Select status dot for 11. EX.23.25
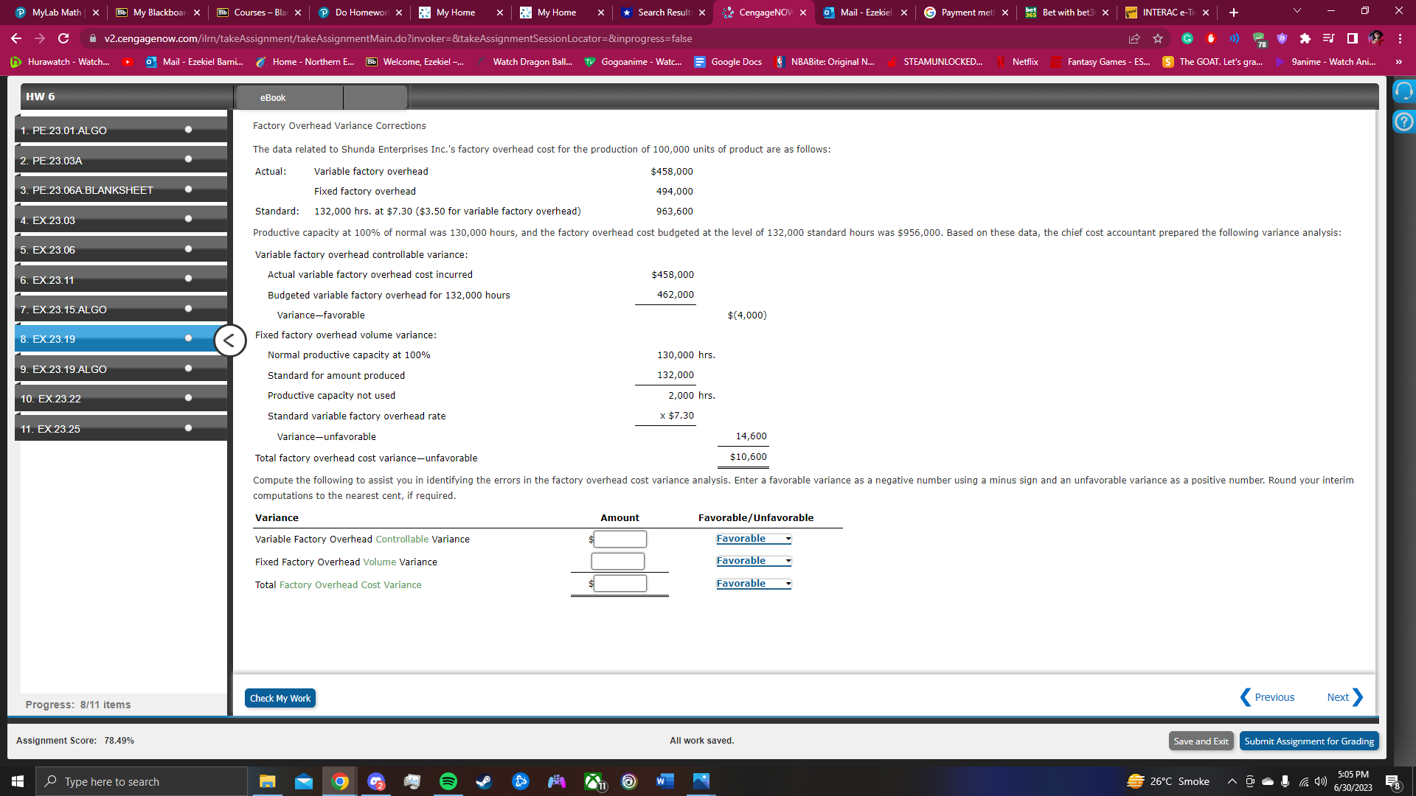Image resolution: width=1416 pixels, height=796 pixels. click(x=188, y=428)
